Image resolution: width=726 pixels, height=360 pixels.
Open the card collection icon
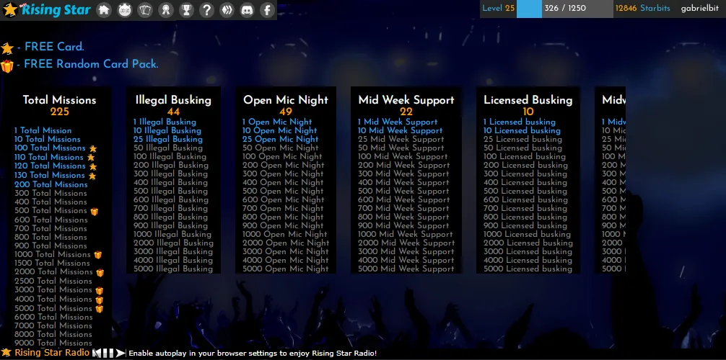click(x=145, y=9)
